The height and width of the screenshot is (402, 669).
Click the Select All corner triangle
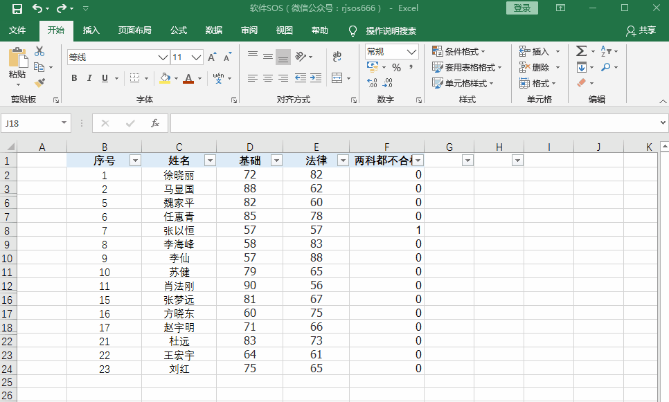point(10,147)
